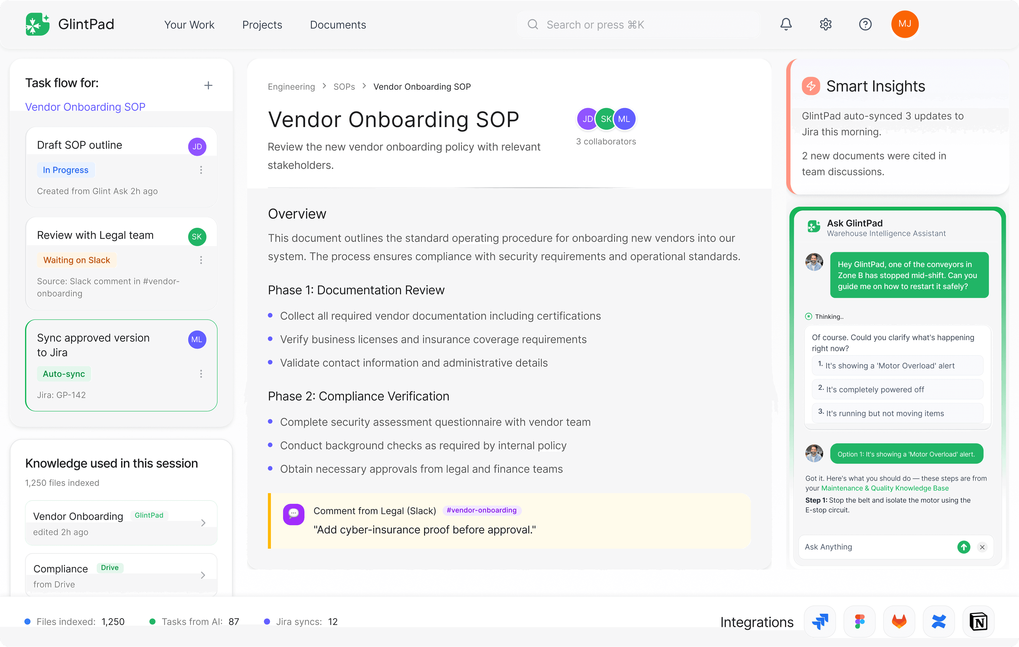Add a new task with plus icon
Image resolution: width=1019 pixels, height=647 pixels.
(x=208, y=85)
